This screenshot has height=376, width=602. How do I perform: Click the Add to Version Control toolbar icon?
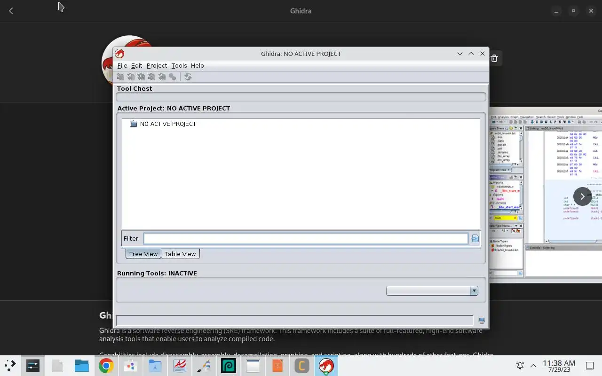pos(120,77)
